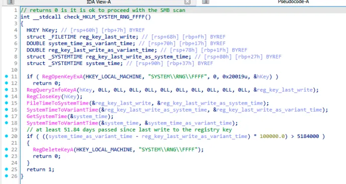The width and height of the screenshot is (346, 184).
Task: Toggle breakpoint dot on line 16
Action: 7,109
